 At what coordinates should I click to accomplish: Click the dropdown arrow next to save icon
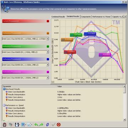(x=20, y=125)
